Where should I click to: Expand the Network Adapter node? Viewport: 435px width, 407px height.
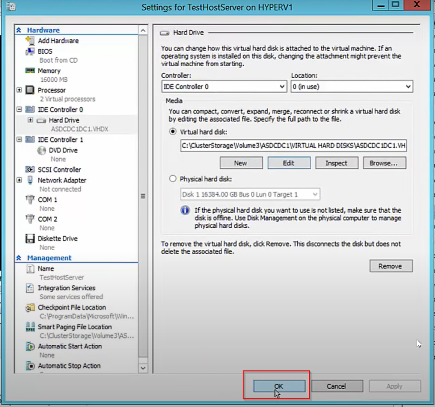coord(19,180)
